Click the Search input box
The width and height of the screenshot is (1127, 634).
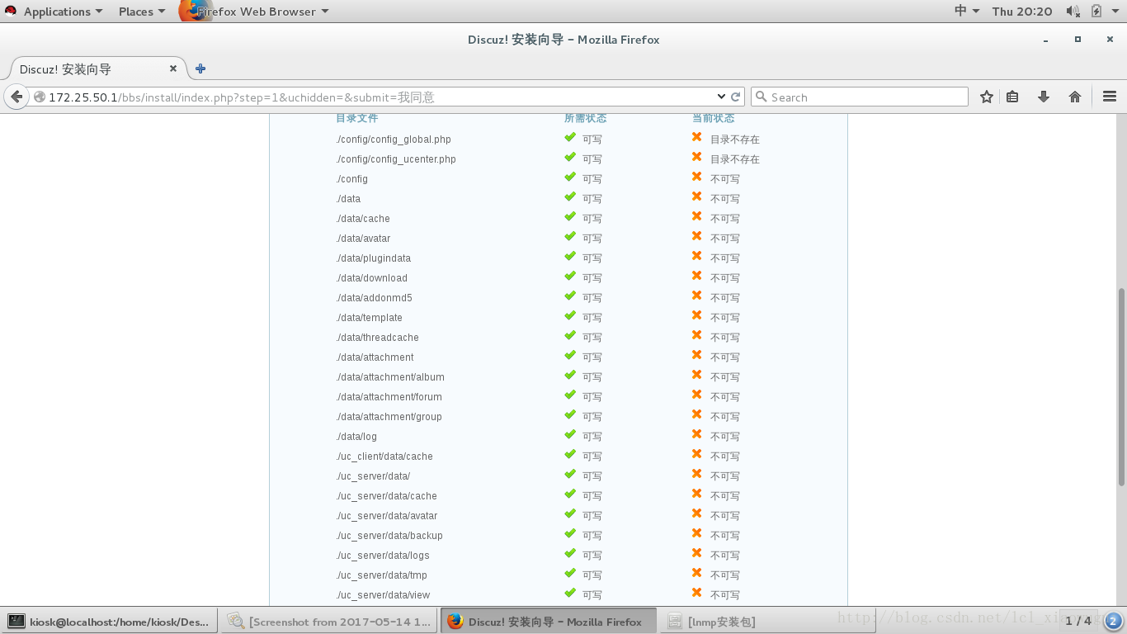[x=859, y=97]
